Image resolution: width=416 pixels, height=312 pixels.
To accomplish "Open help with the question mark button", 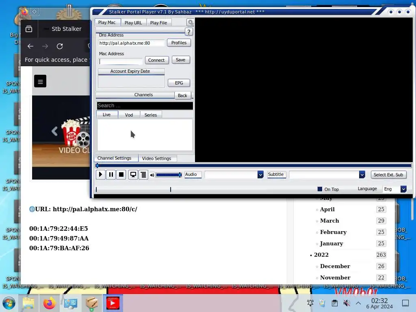I will (x=188, y=32).
